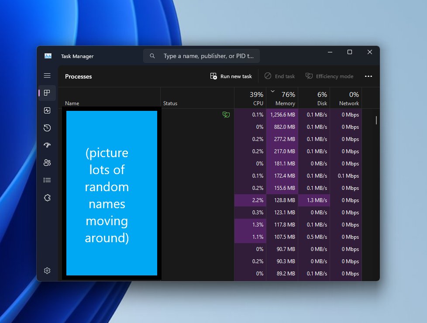Select the 90.7 MB memory cell
427x323 pixels.
pos(282,249)
